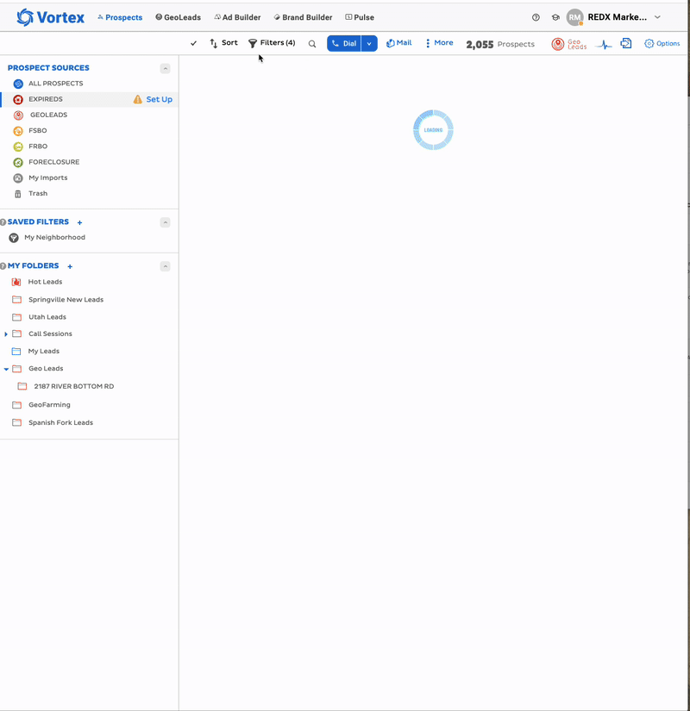Open the Ad Builder tab
Viewport: 690px width, 711px height.
click(237, 17)
